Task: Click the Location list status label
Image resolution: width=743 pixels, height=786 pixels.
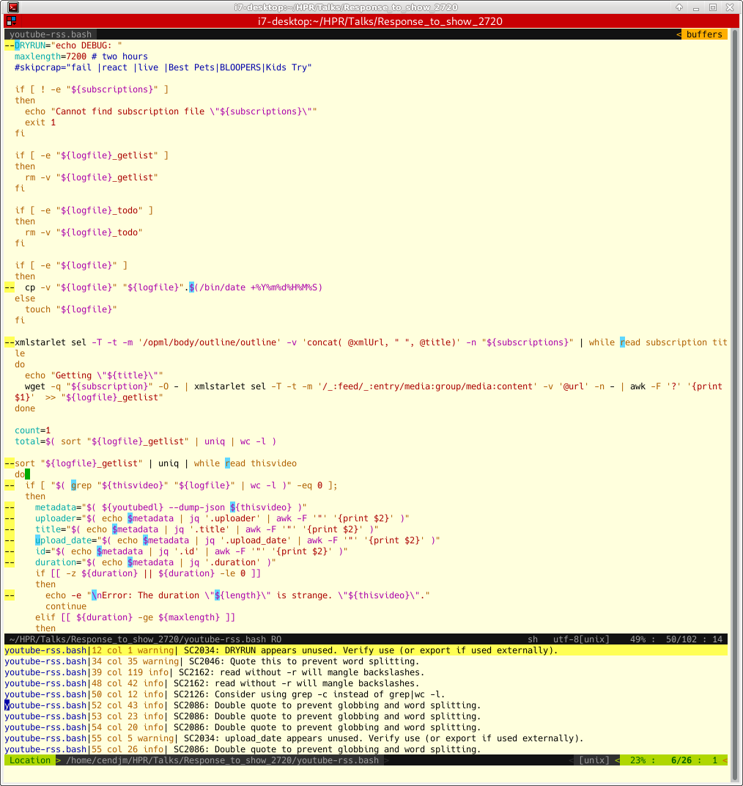Action: click(30, 760)
